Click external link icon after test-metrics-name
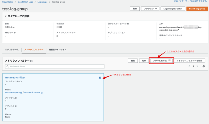 [41, 92]
